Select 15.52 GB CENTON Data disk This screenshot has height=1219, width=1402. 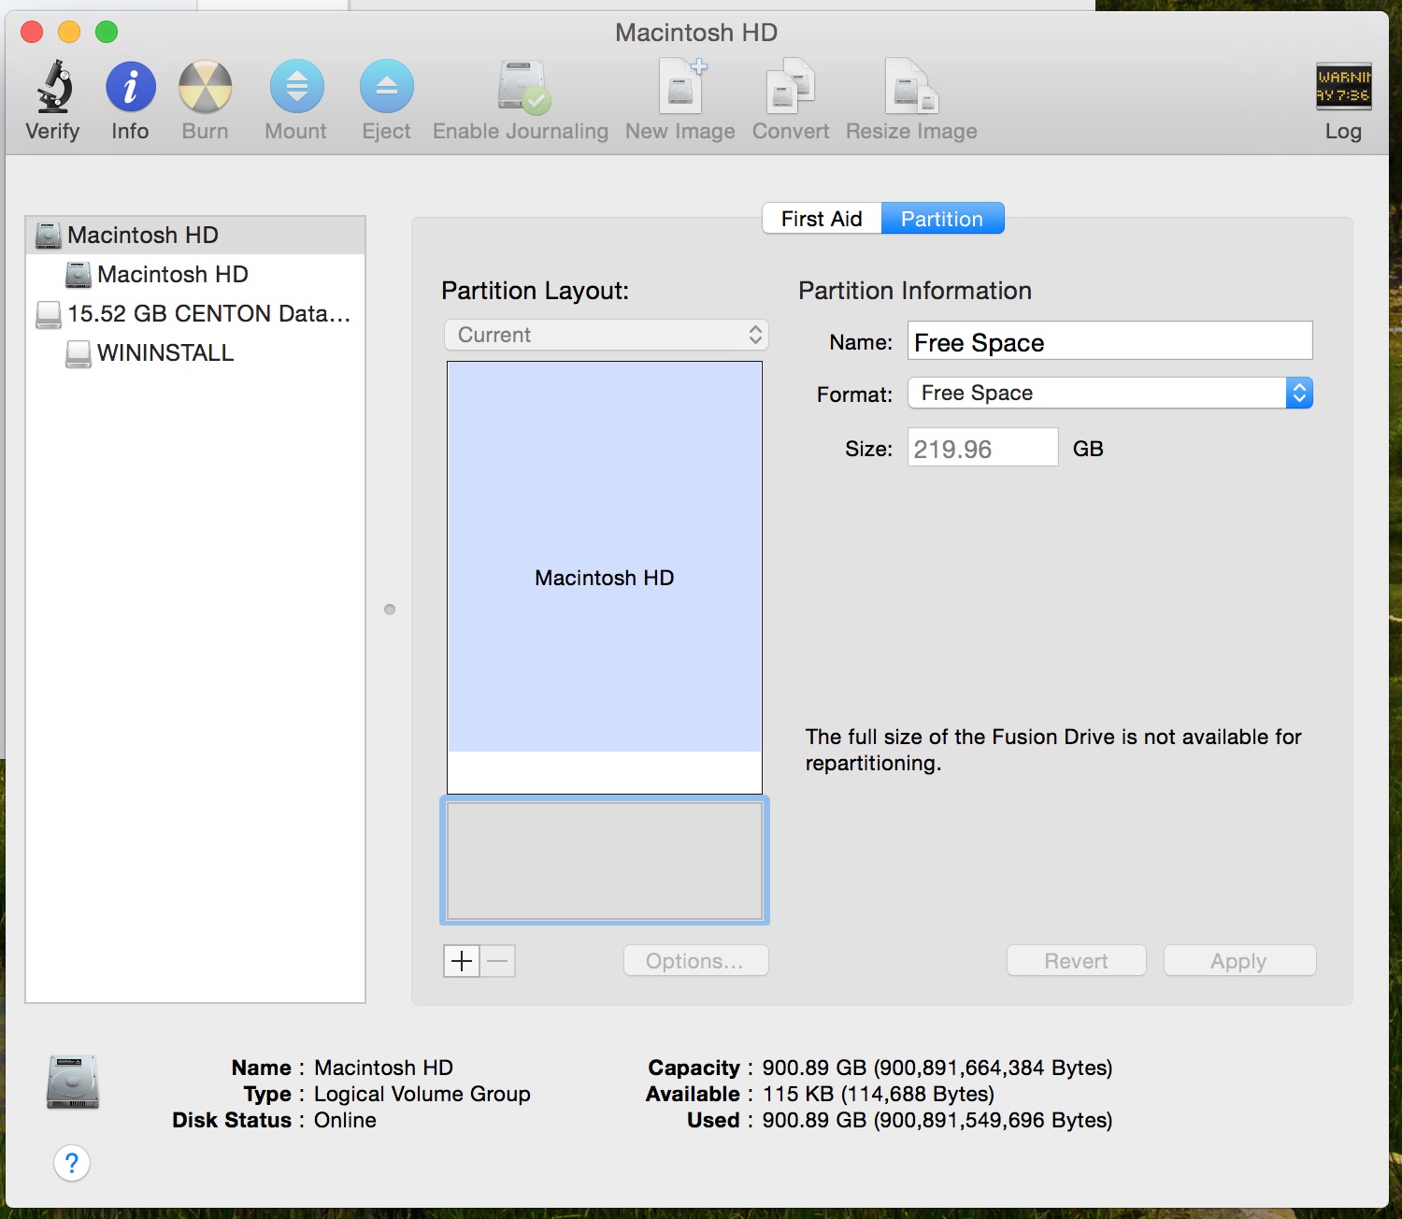pos(195,313)
